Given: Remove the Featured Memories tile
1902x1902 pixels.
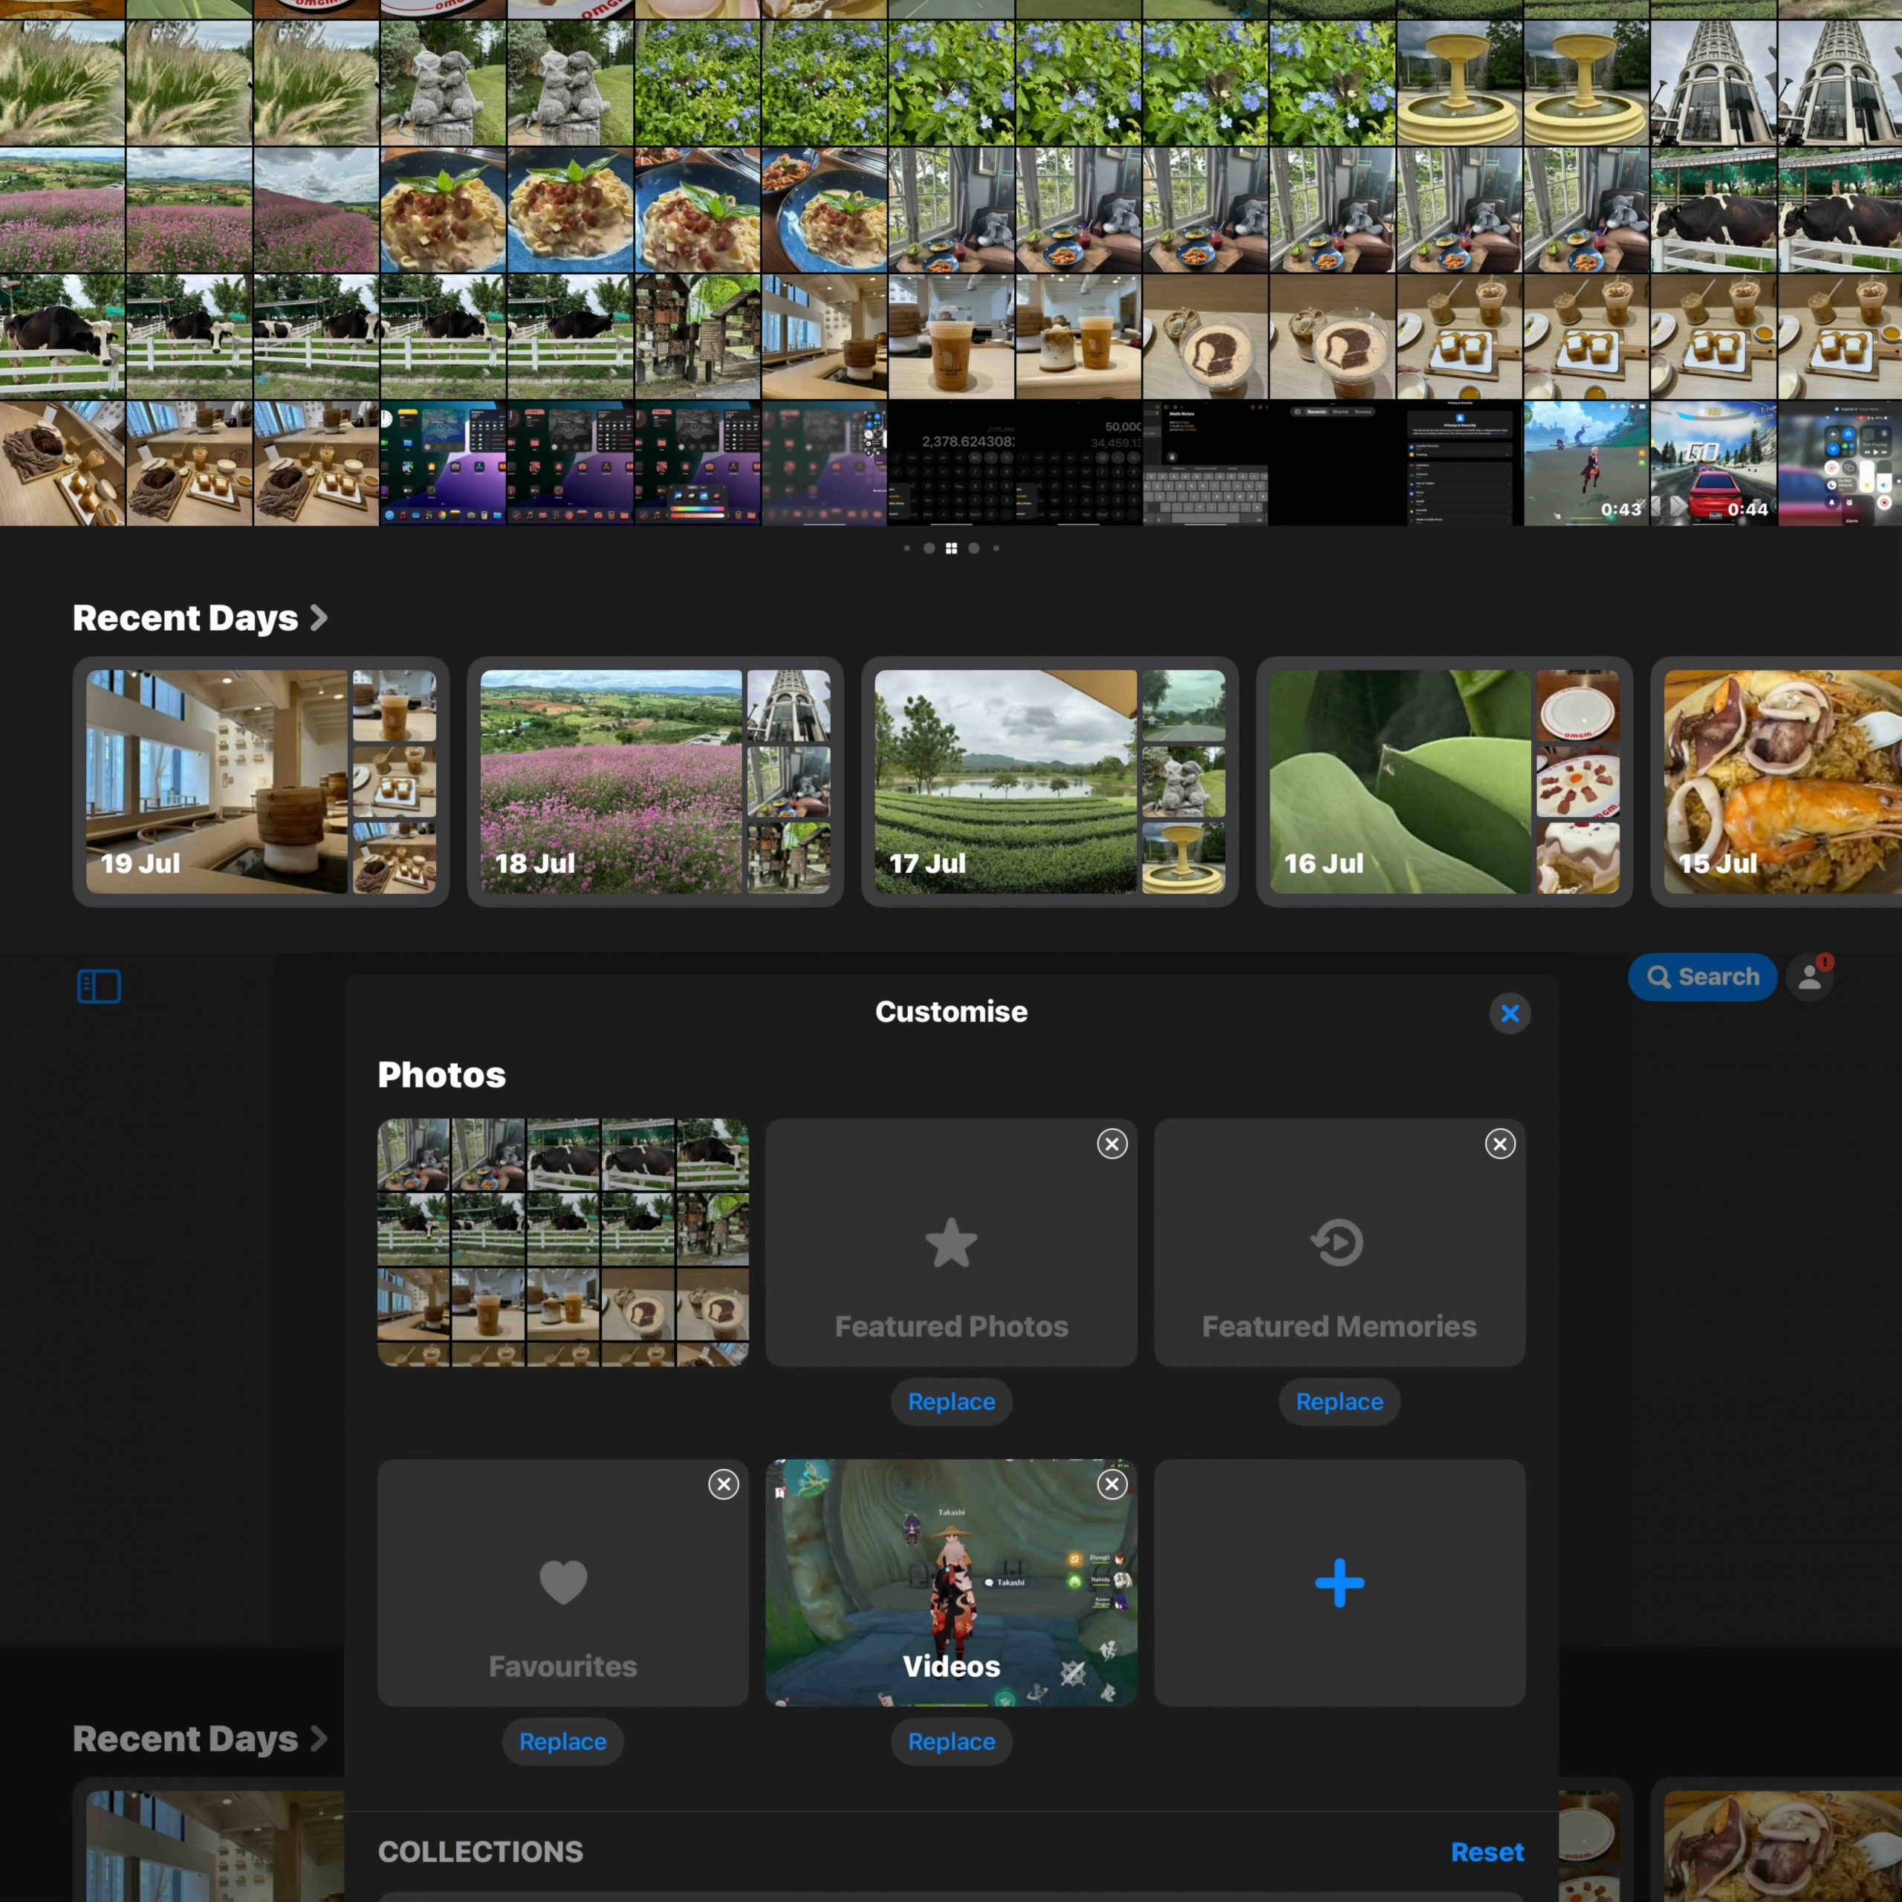Looking at the screenshot, I should tap(1499, 1144).
